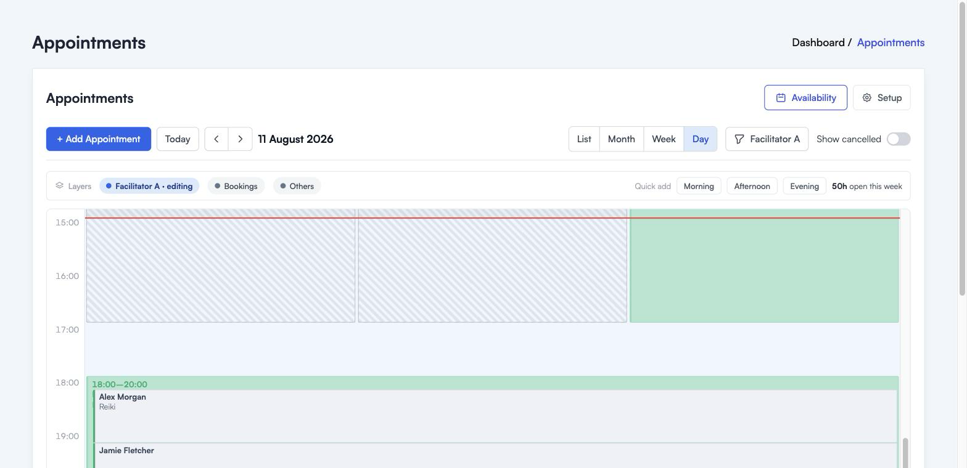This screenshot has width=967, height=468.
Task: Go to next day with right chevron
Action: (x=241, y=139)
